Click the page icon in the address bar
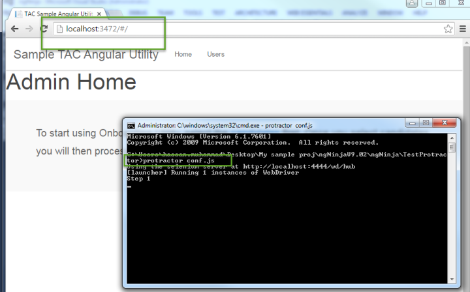 [59, 29]
